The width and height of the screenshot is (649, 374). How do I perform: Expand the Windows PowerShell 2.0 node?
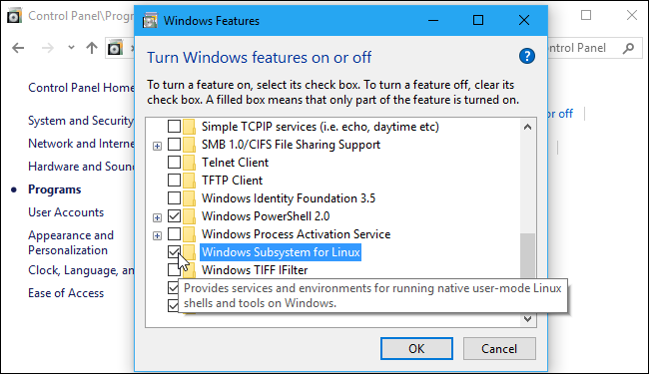pyautogui.click(x=158, y=217)
